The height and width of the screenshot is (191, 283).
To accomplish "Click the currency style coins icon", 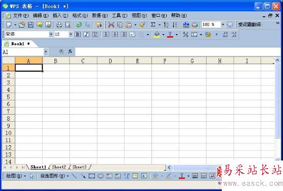I will [208, 34].
